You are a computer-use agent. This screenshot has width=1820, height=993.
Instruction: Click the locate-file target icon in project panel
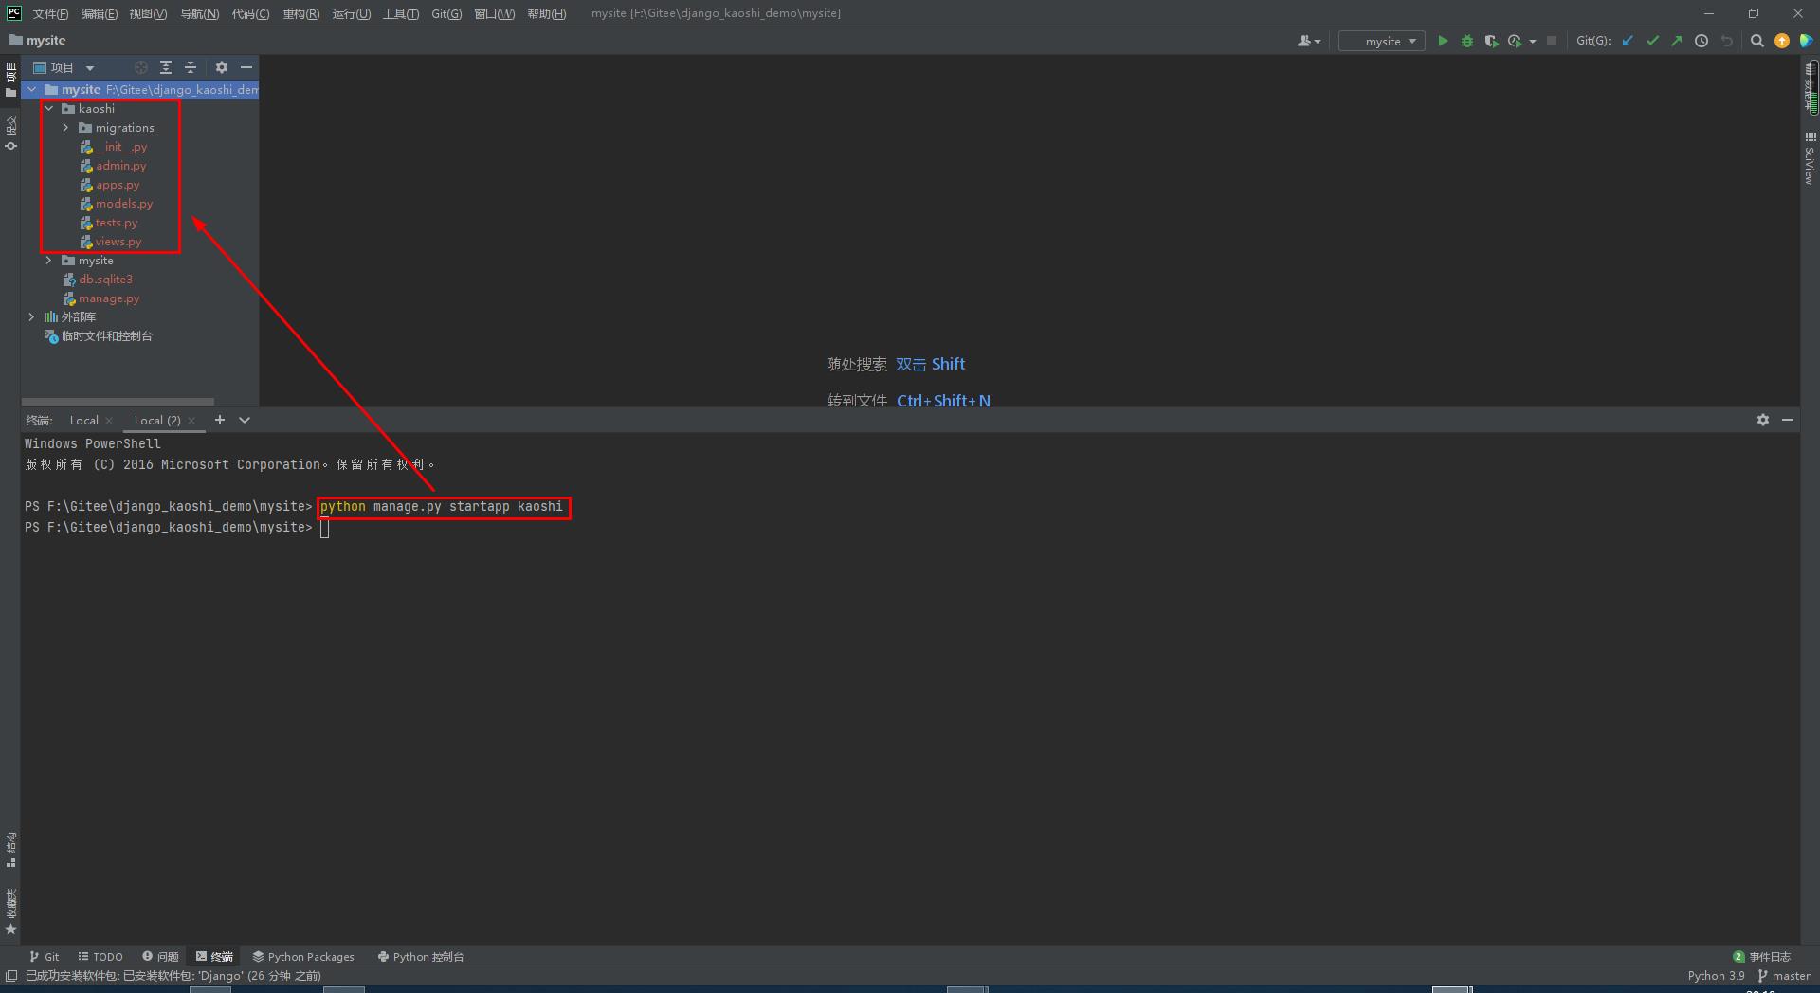coord(141,67)
